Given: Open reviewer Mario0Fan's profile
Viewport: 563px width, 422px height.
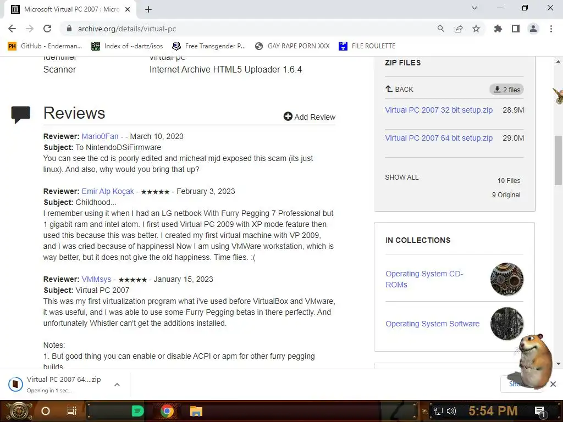Looking at the screenshot, I should click(100, 136).
